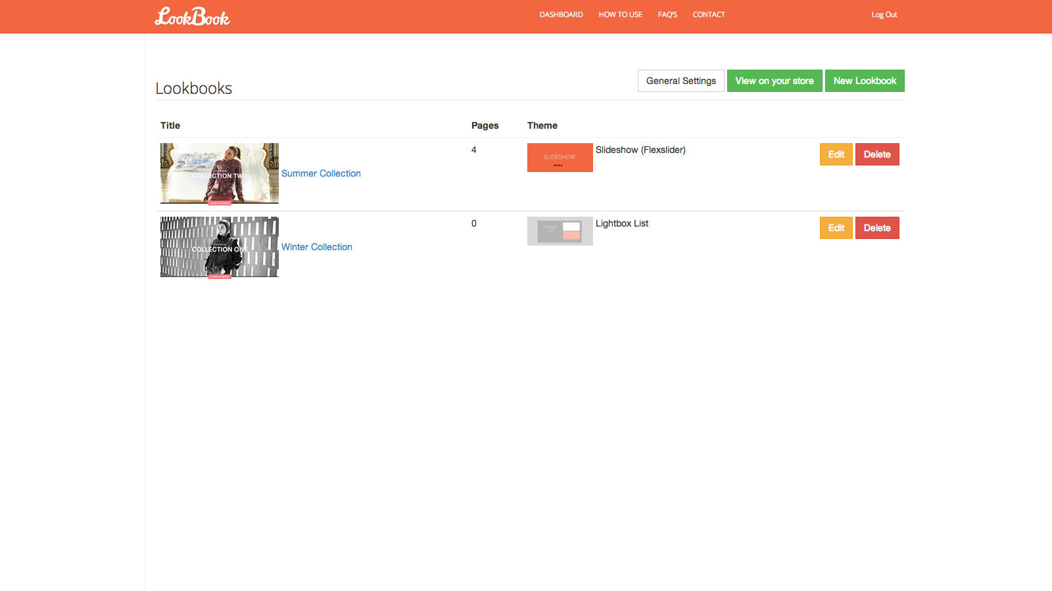Open the Winter Collection lookbook link
Image resolution: width=1052 pixels, height=591 pixels.
[x=316, y=247]
